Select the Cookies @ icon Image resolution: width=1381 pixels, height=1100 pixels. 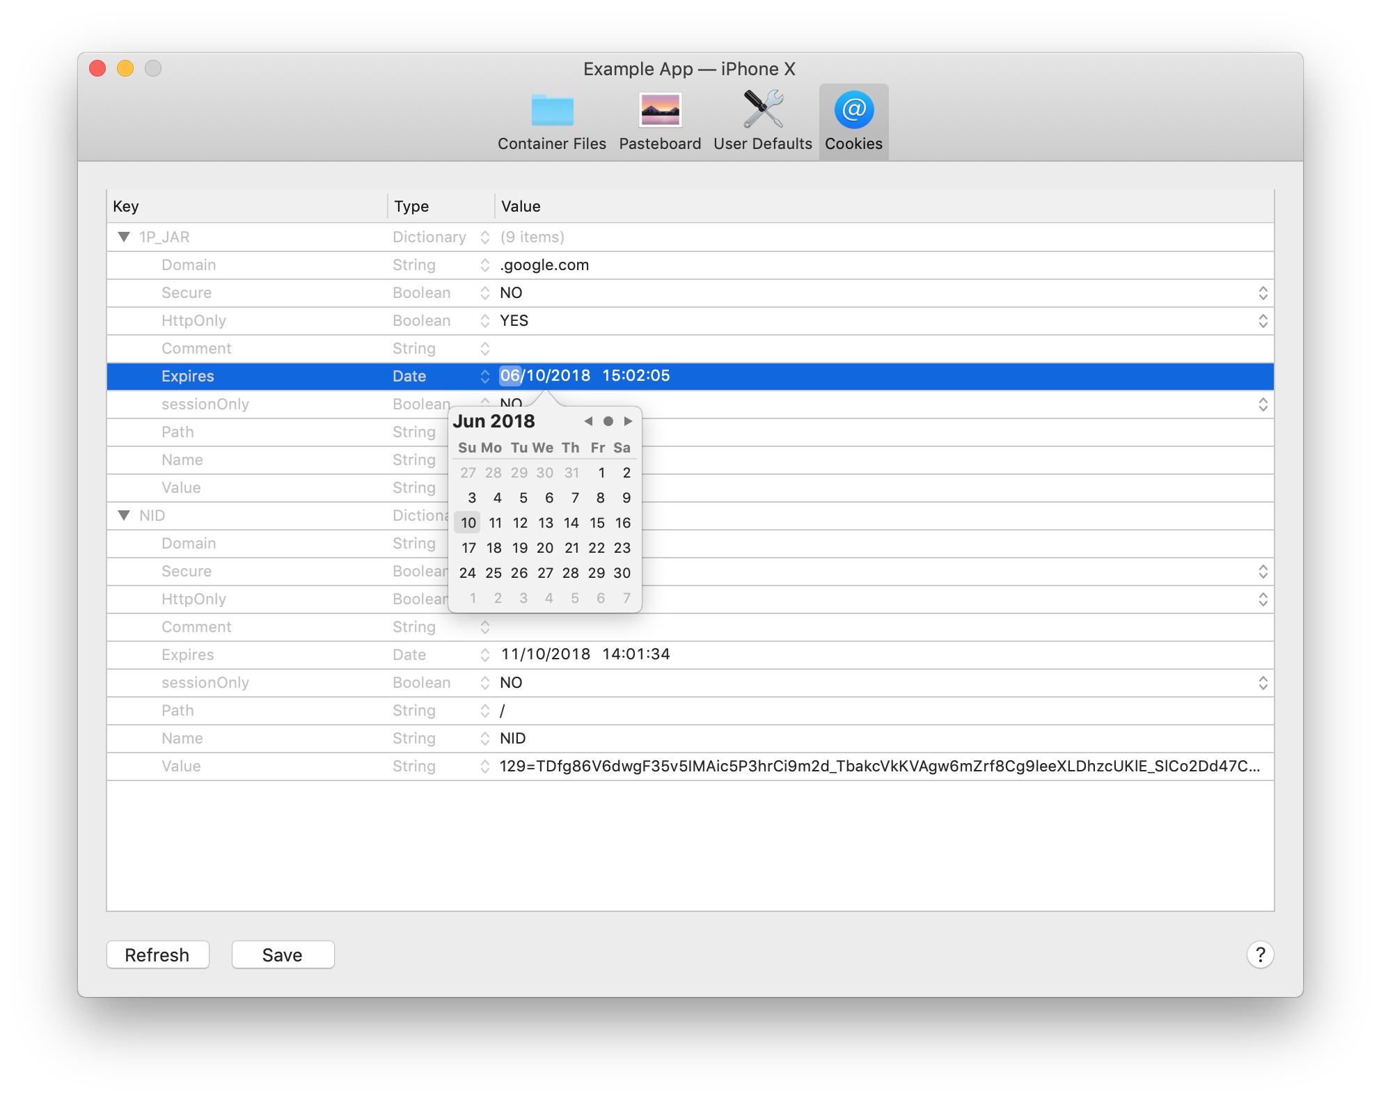(853, 111)
